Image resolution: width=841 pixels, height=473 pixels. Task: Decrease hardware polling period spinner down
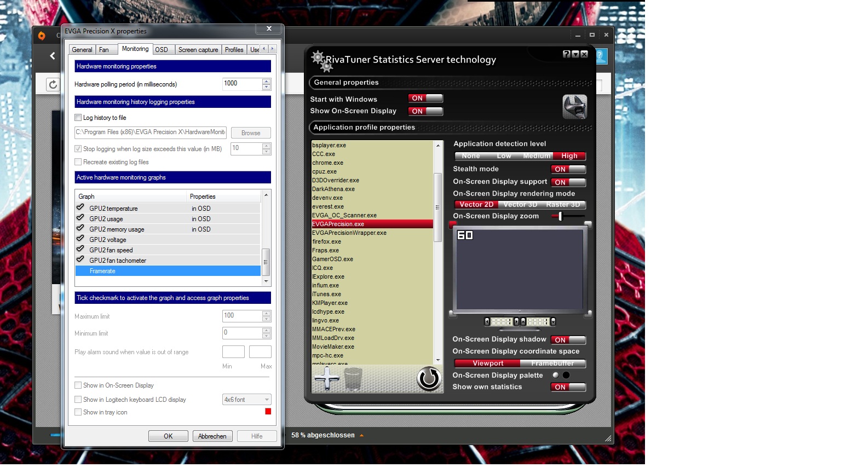pyautogui.click(x=267, y=87)
